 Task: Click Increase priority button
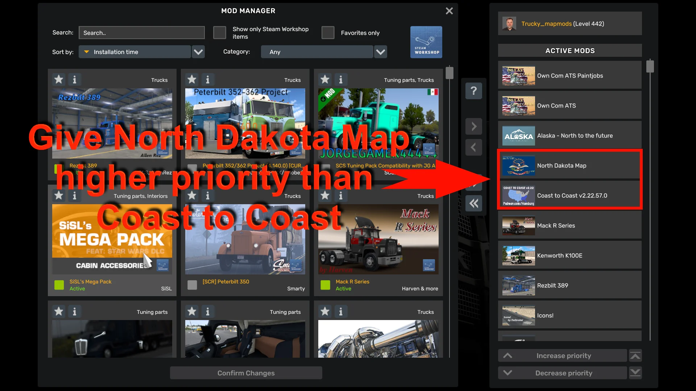(563, 356)
